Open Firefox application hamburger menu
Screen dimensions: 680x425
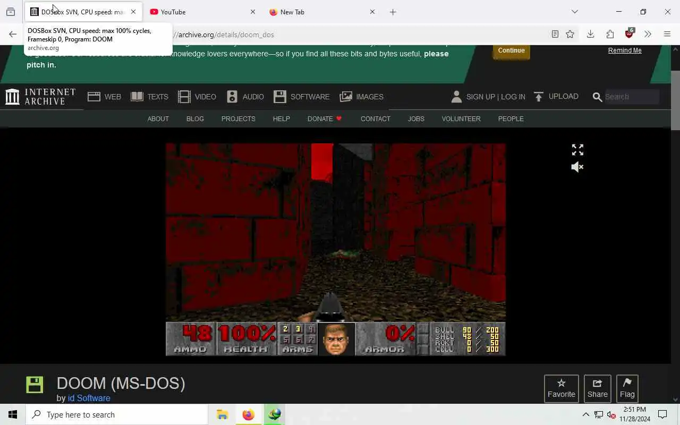coord(667,35)
